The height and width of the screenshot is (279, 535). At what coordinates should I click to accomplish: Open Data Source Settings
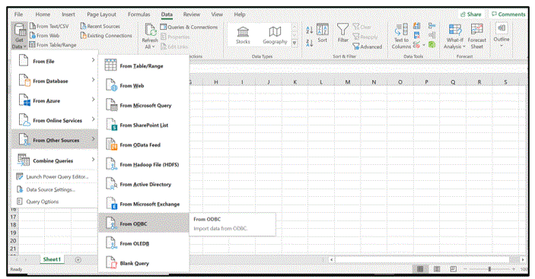[55, 189]
